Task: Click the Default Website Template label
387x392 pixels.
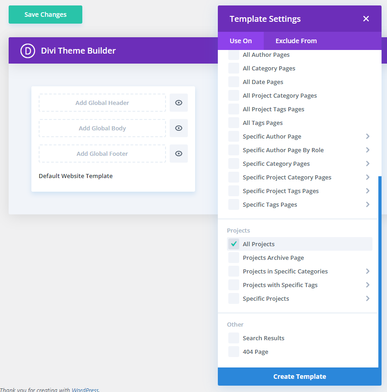Action: pyautogui.click(x=75, y=176)
